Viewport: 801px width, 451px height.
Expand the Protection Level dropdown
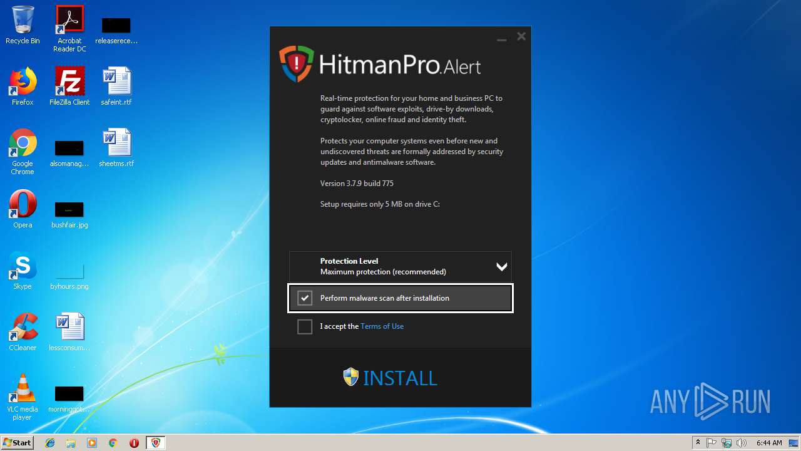tap(400, 267)
